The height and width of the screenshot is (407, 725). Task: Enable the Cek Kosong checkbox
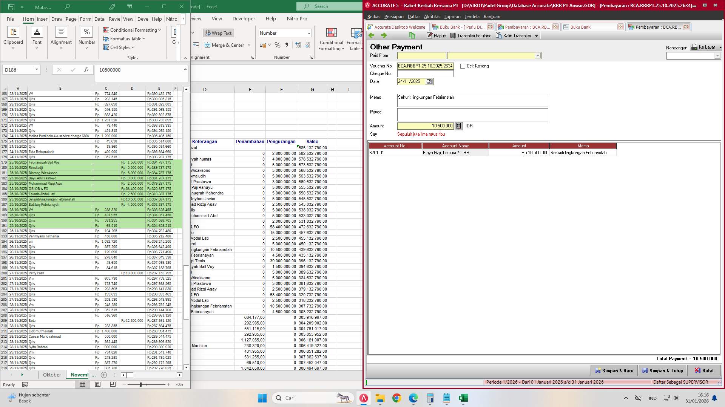463,66
